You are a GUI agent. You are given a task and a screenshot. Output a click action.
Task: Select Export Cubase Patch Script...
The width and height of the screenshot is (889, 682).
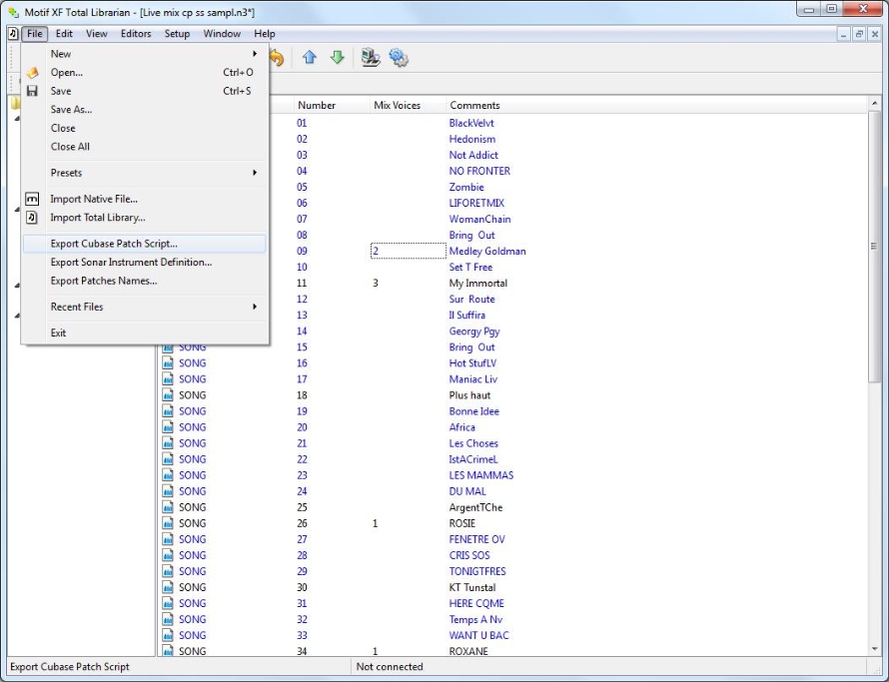point(145,244)
